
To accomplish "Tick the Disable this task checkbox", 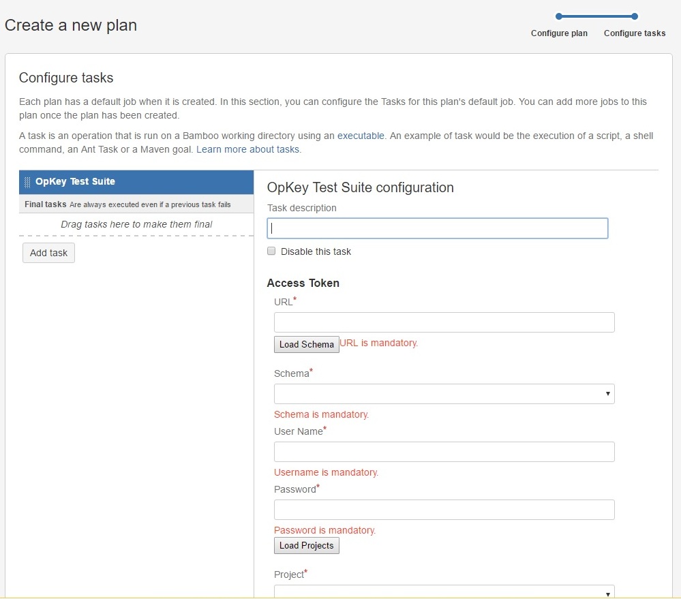I will (271, 251).
